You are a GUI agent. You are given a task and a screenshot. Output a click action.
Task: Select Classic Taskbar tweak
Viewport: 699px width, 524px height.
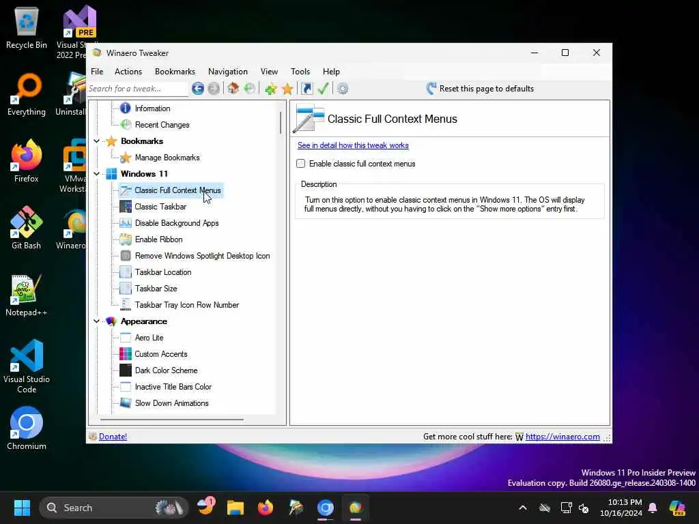tap(160, 207)
